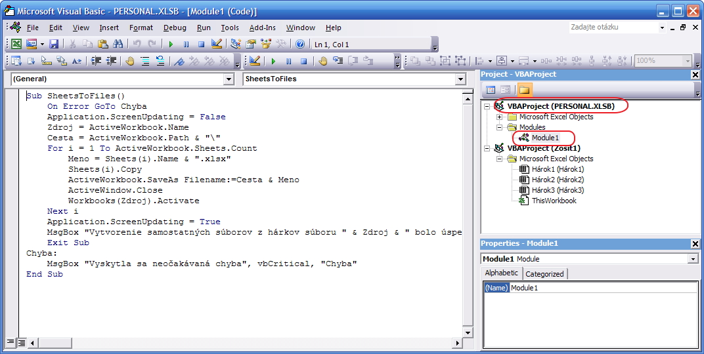704x354 pixels.
Task: Open the Tools menu
Action: [229, 28]
